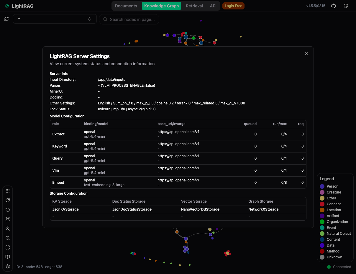Click the Login Free button
Viewport: 356px width, 274px height.
point(233,6)
